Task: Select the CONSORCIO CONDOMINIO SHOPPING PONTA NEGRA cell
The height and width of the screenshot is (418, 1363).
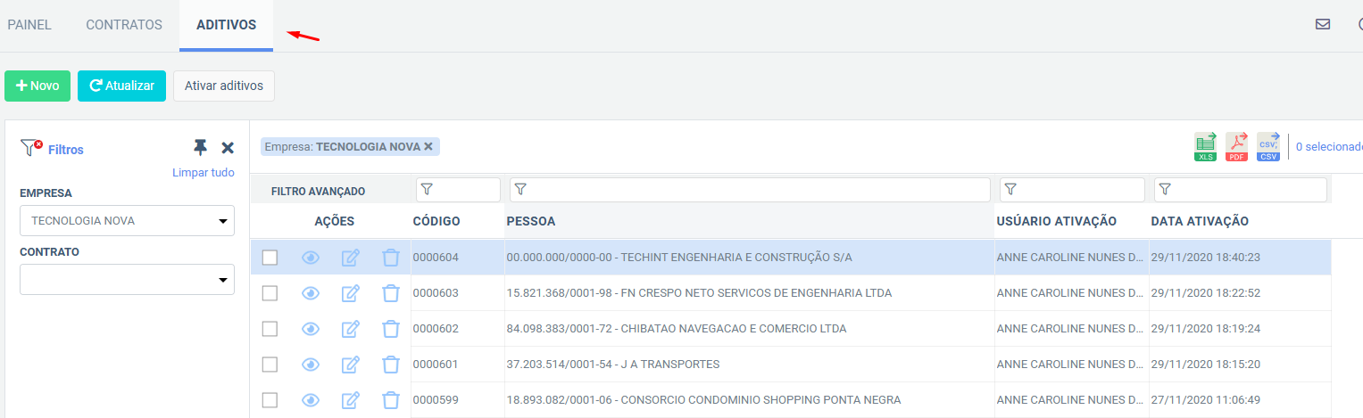Action: click(x=749, y=400)
